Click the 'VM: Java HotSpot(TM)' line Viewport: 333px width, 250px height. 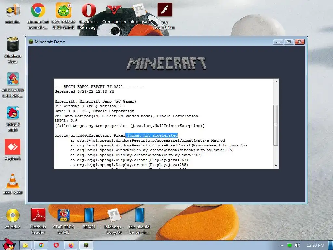[127, 116]
